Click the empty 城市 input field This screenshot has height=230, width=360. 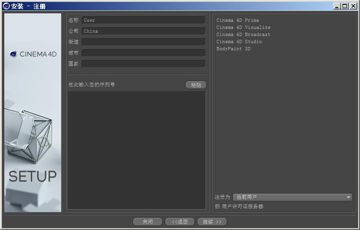[x=143, y=53]
